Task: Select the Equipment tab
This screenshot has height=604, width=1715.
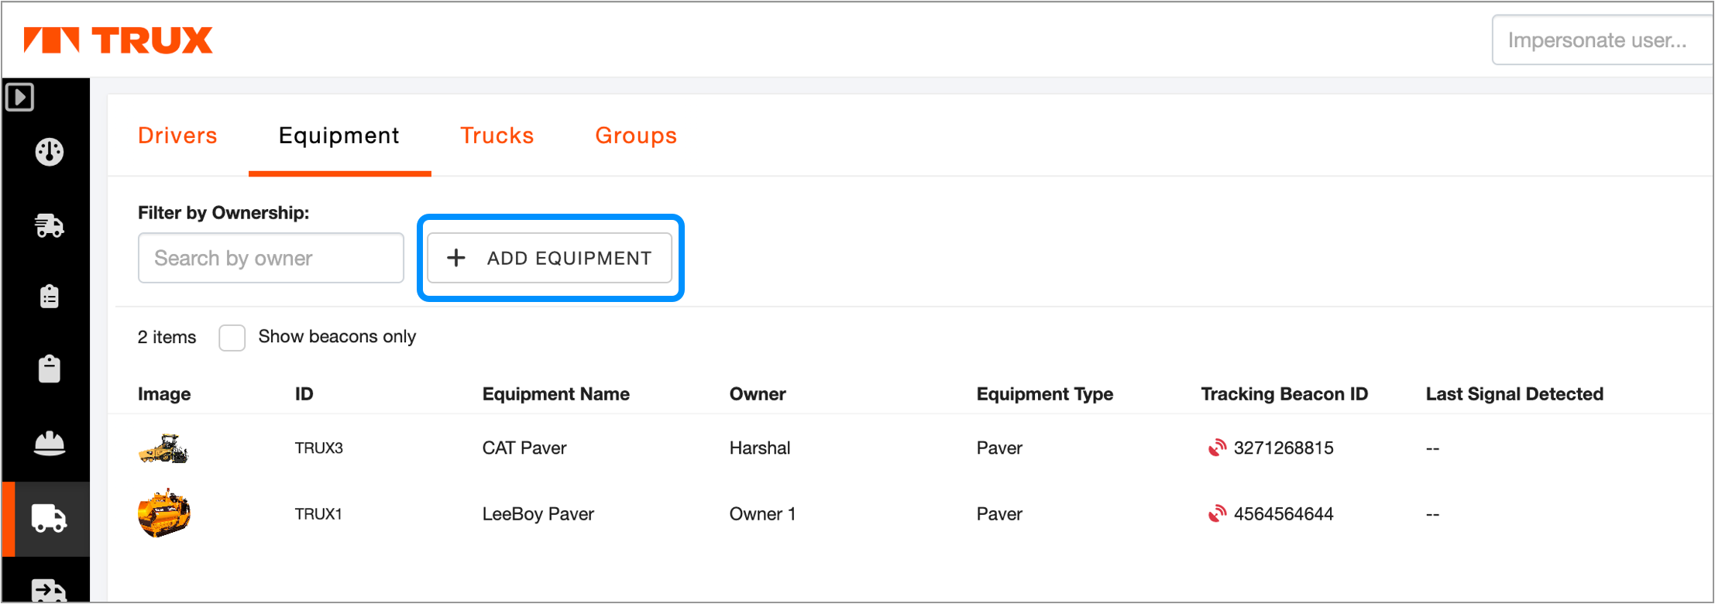Action: tap(339, 136)
